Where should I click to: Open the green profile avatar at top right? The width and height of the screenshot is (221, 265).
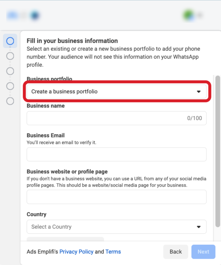(188, 15)
